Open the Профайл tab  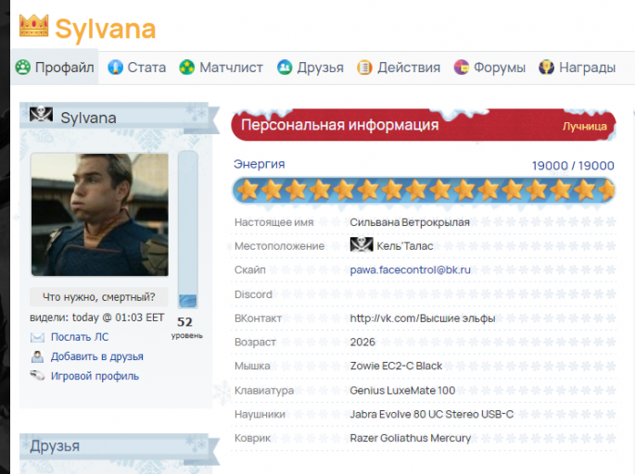55,68
